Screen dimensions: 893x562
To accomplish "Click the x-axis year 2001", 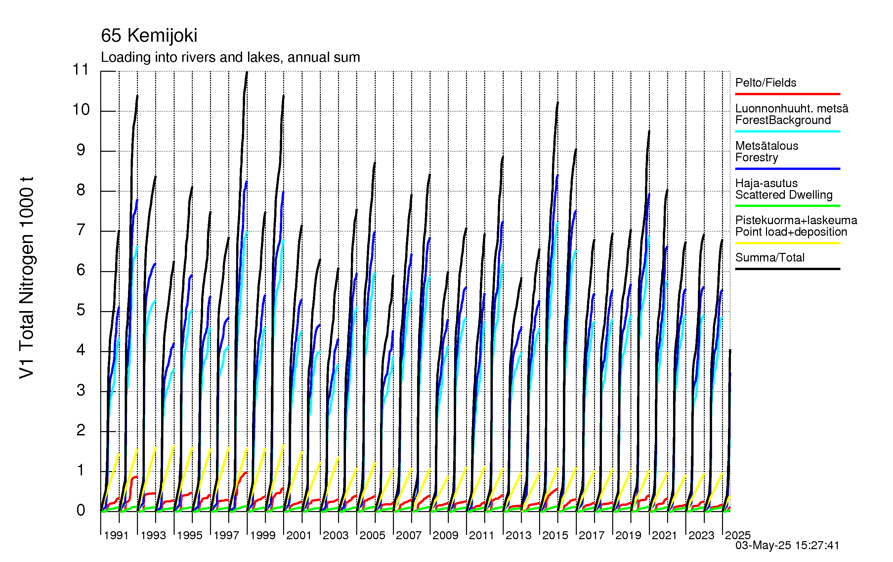I will [x=299, y=535].
